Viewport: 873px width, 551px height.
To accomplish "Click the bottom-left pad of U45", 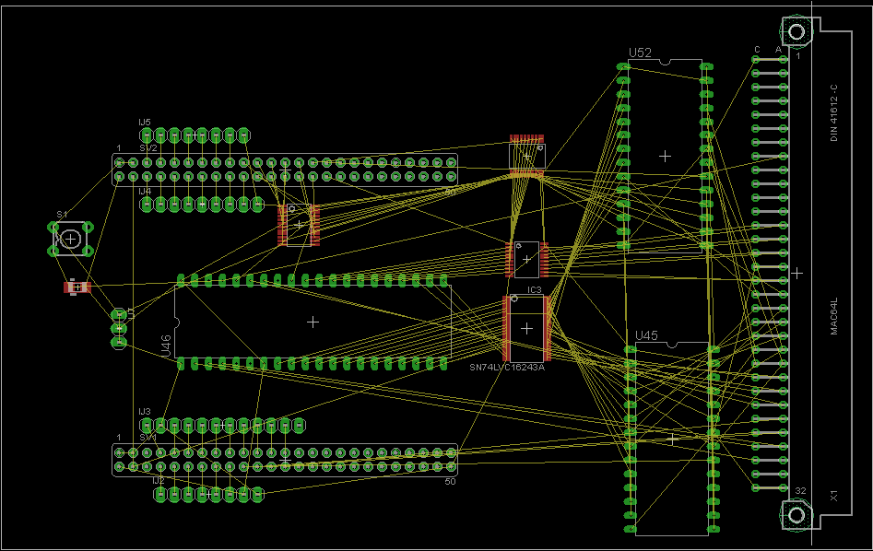I will (x=631, y=529).
